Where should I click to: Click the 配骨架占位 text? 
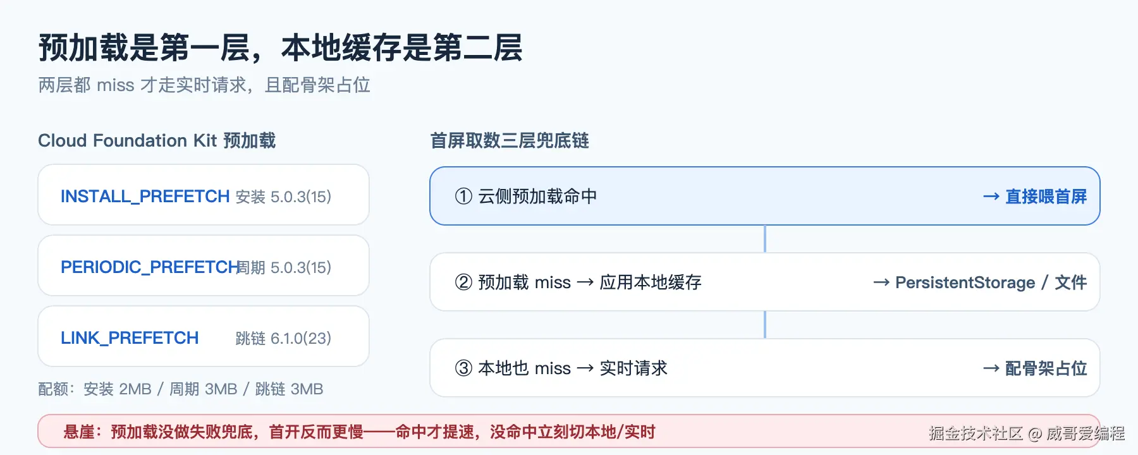tap(1046, 368)
